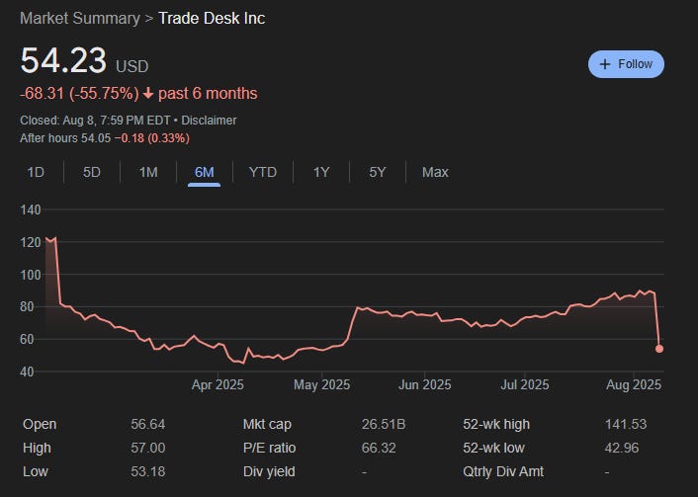Click the 100 y-axis label
Image resolution: width=698 pixels, height=497 pixels.
click(31, 275)
